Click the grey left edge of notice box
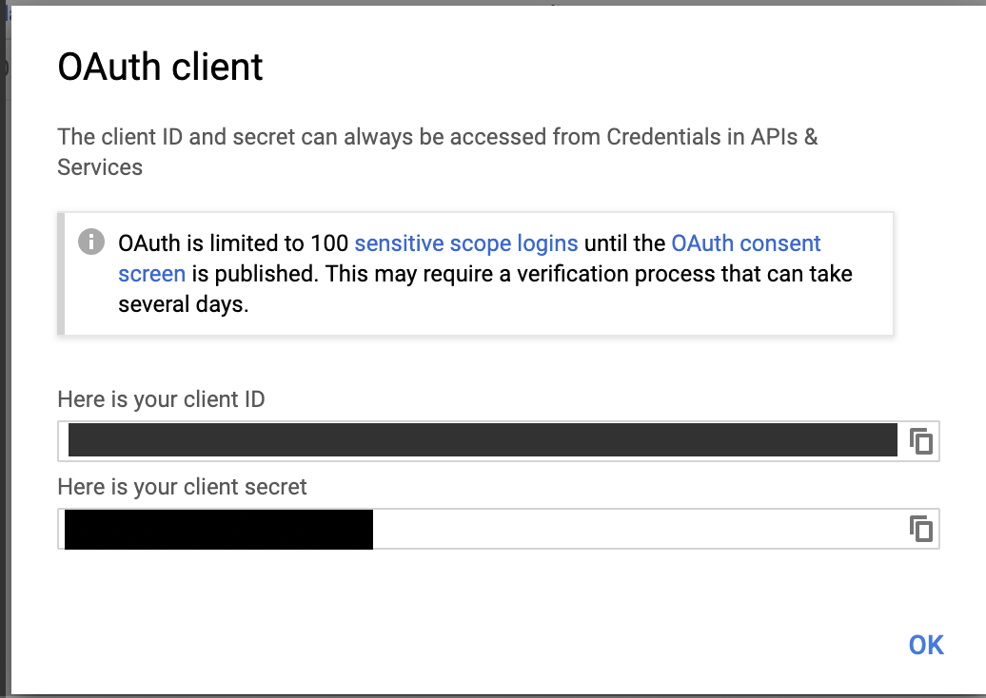986x698 pixels. point(61,274)
